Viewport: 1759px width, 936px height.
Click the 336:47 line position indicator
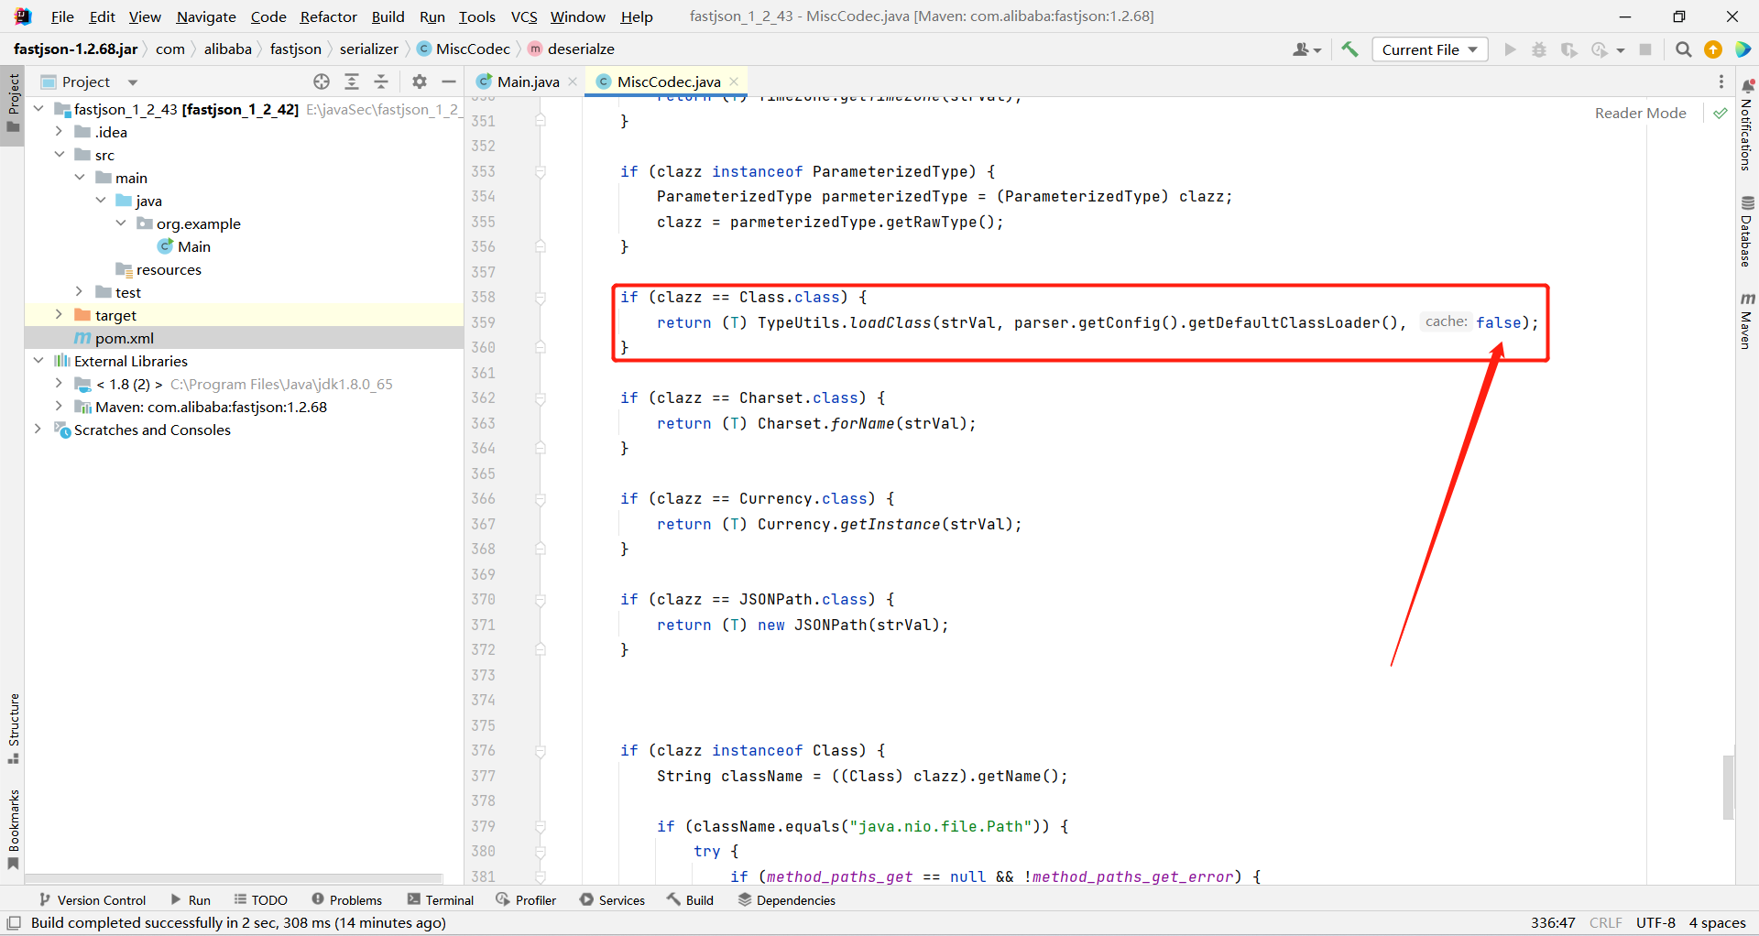(x=1553, y=923)
